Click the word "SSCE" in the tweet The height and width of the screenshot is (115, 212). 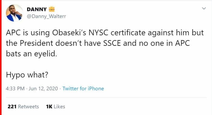pyautogui.click(x=112, y=43)
